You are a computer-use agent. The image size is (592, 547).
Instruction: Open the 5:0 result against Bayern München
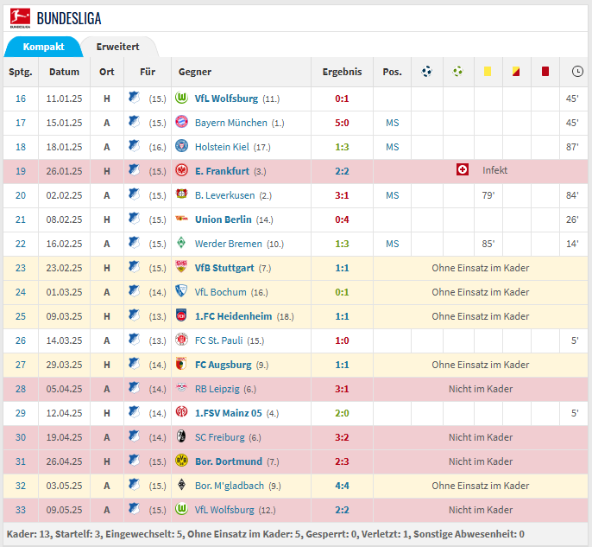point(342,123)
